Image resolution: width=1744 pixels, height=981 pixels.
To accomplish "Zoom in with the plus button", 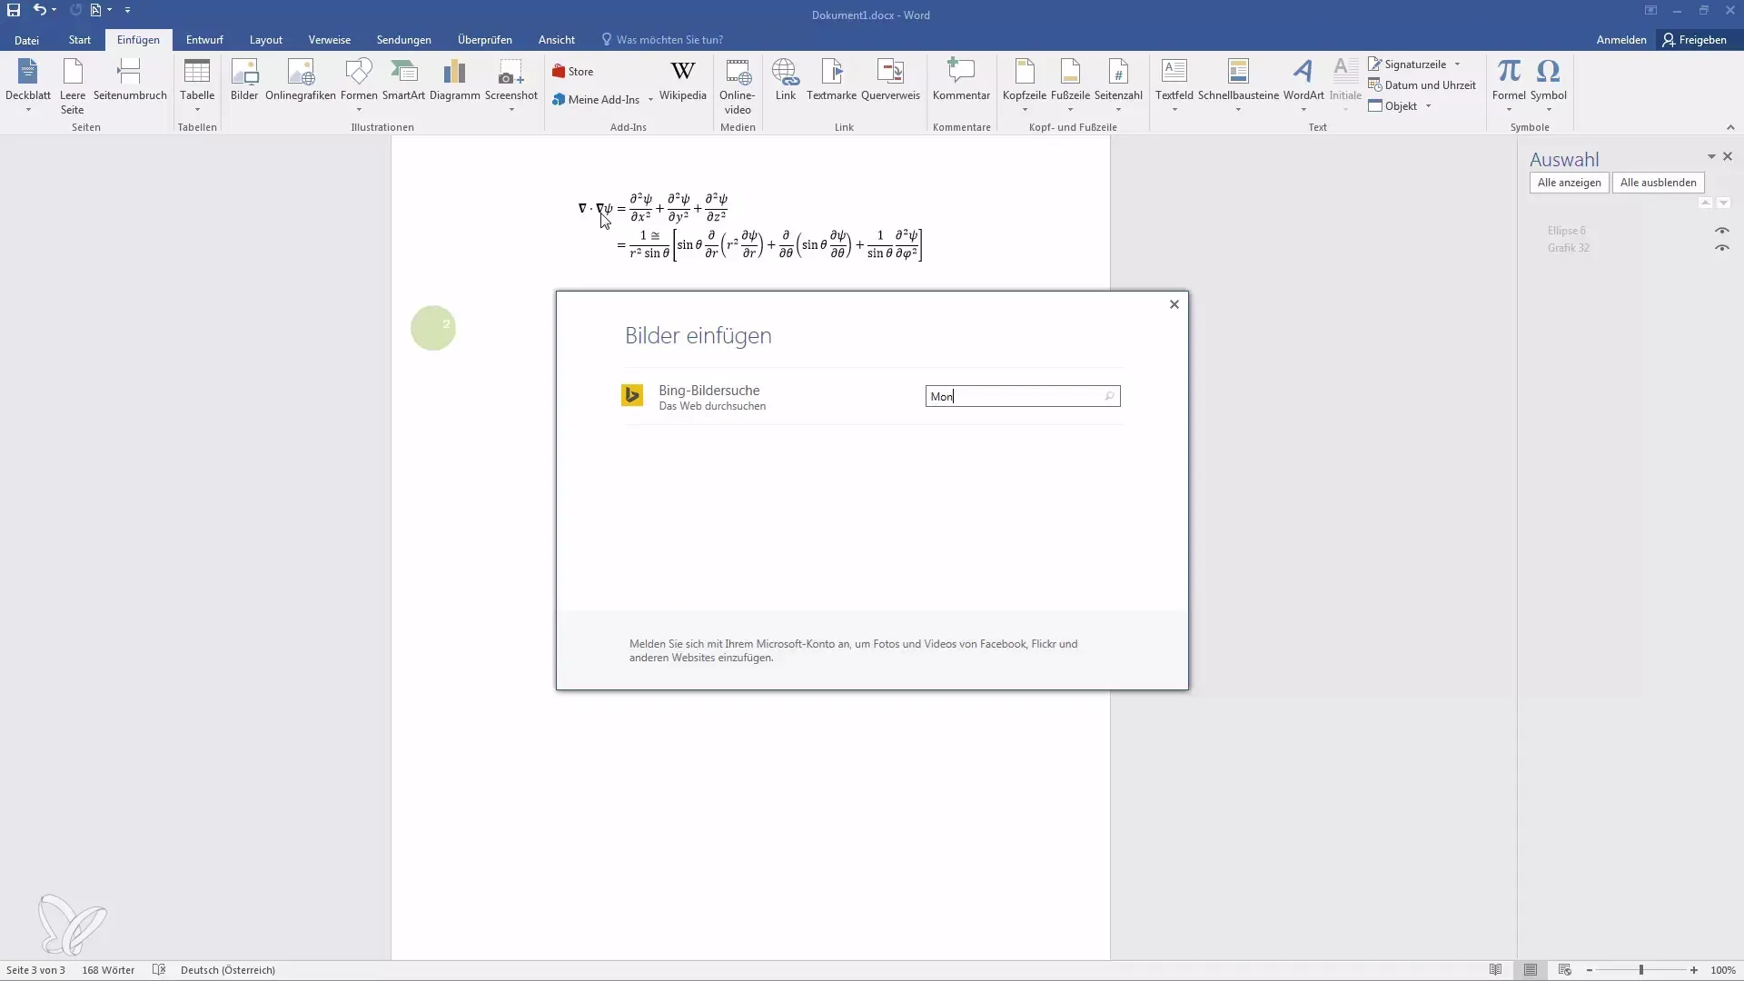I will pos(1693,970).
